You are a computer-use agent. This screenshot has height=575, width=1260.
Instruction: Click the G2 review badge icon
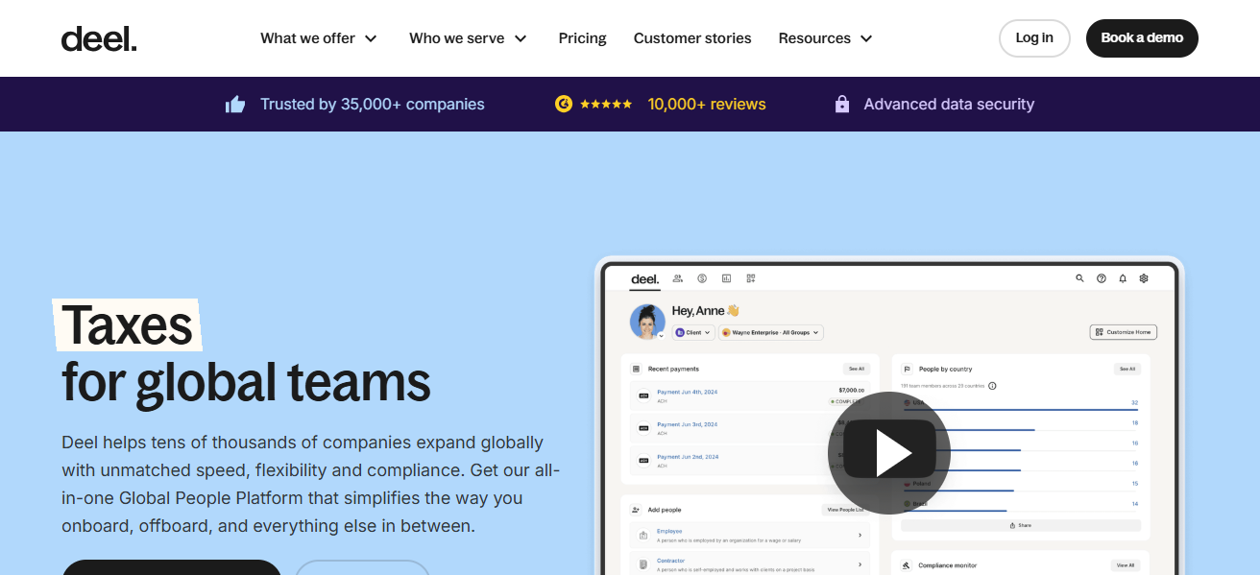(x=564, y=104)
